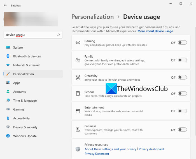Viewport: 196px width, 159px height.
Task: Open the Accounts section
Action: click(x=19, y=92)
